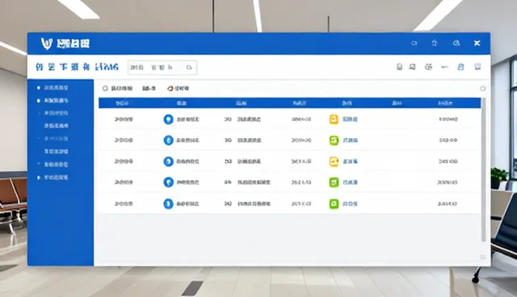This screenshot has width=517, height=297.
Task: Focus the search input field in the toolbar
Action: [162, 68]
